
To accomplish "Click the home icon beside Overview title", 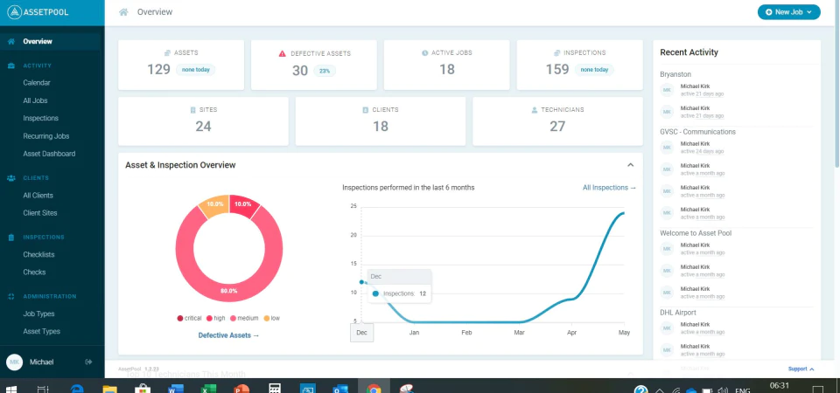I will pyautogui.click(x=123, y=11).
